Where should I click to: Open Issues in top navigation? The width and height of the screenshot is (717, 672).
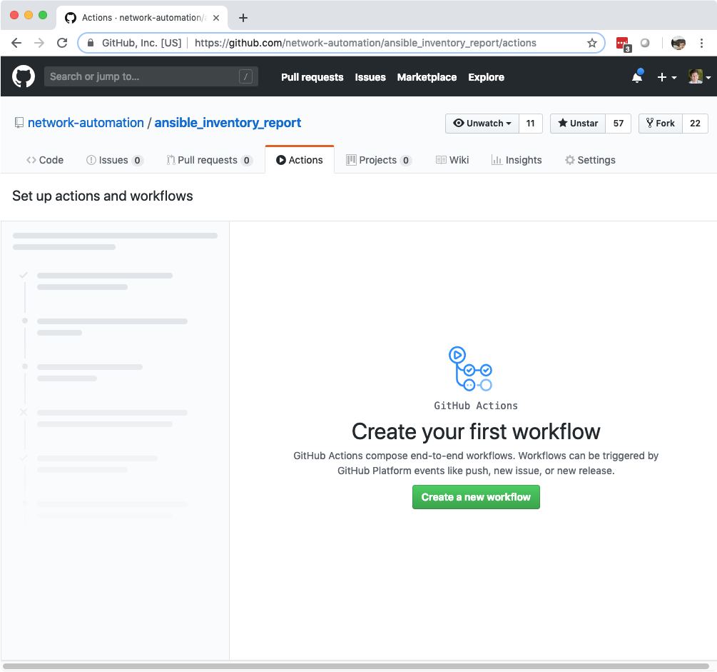click(x=370, y=77)
